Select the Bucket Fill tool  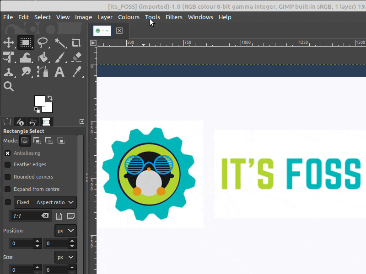(x=43, y=58)
